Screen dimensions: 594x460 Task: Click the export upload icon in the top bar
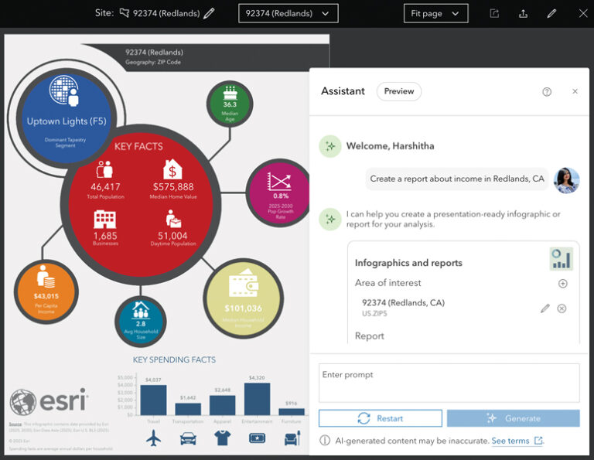click(523, 14)
